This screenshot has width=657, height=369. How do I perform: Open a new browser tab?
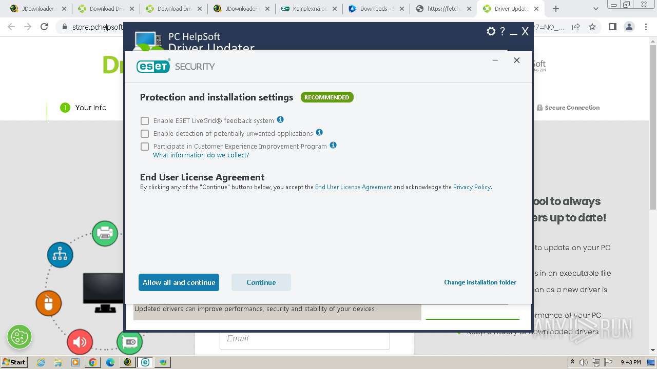point(555,9)
